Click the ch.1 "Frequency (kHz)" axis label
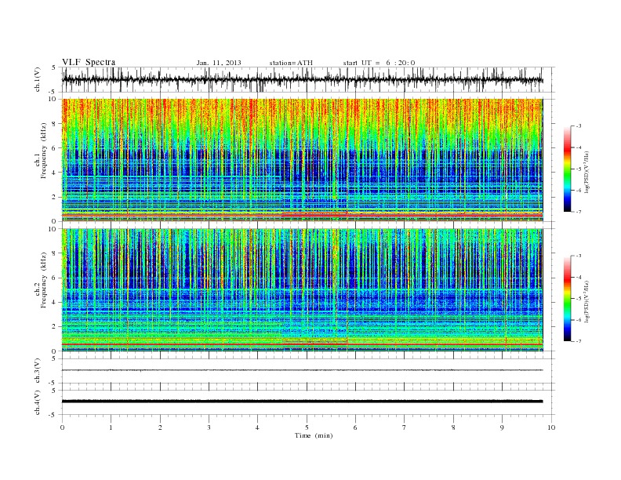 tap(43, 151)
